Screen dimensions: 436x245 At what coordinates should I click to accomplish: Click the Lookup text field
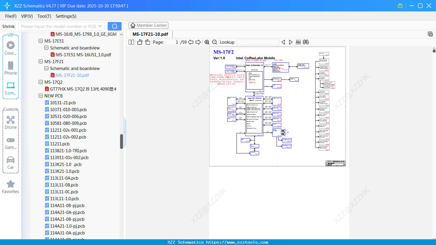(x=258, y=42)
